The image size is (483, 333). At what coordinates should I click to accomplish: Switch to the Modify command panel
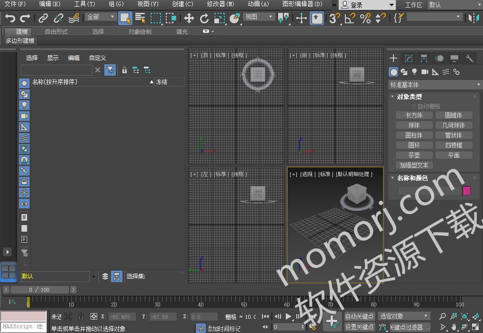[409, 58]
